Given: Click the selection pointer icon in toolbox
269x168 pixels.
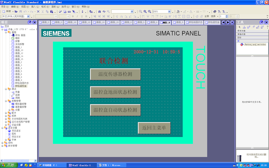Looking at the screenshot, I should [240, 27].
